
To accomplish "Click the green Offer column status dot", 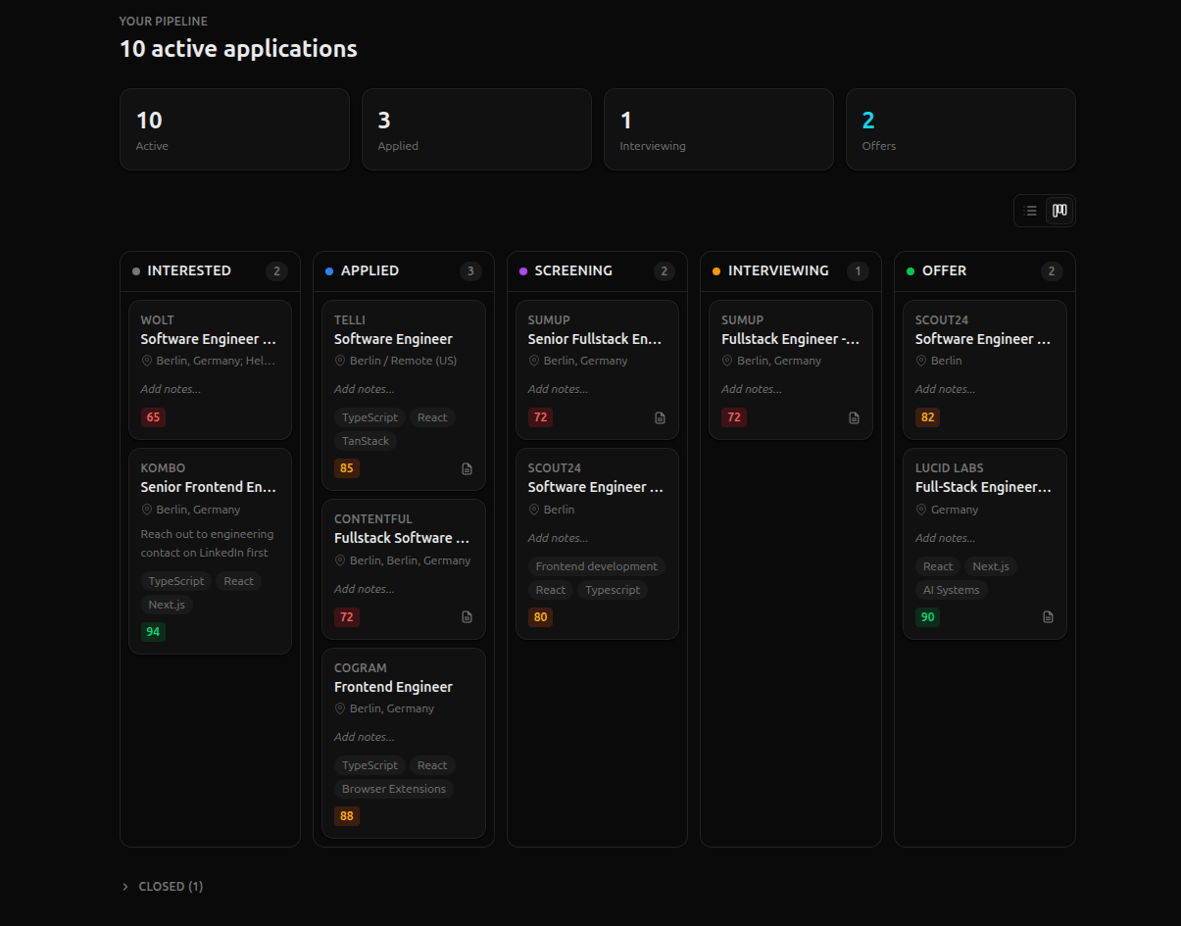I will coord(910,271).
